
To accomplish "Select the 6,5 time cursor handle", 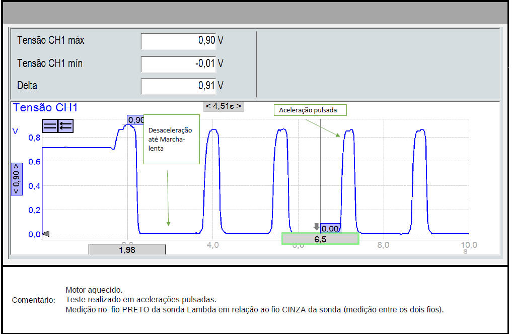I will coord(320,239).
